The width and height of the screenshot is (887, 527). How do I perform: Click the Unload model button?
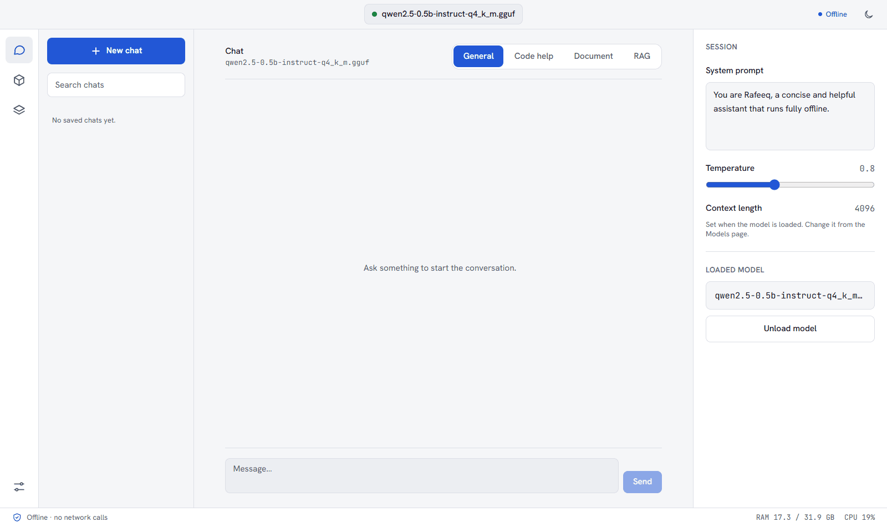790,329
